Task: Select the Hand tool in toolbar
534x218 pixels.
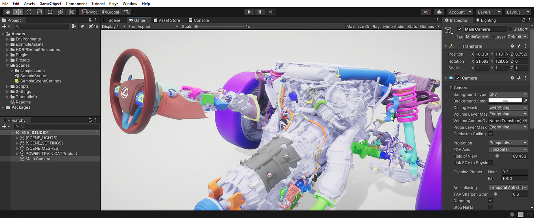Action: [x=8, y=12]
